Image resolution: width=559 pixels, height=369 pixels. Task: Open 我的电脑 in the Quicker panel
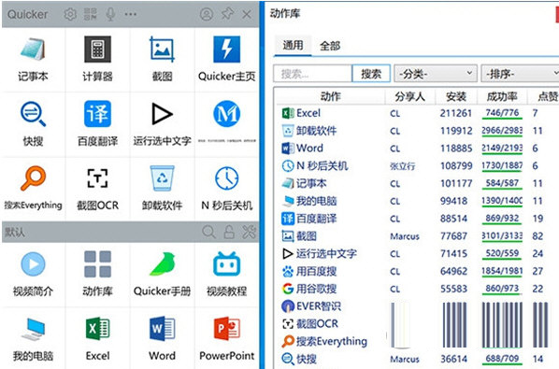point(33,339)
